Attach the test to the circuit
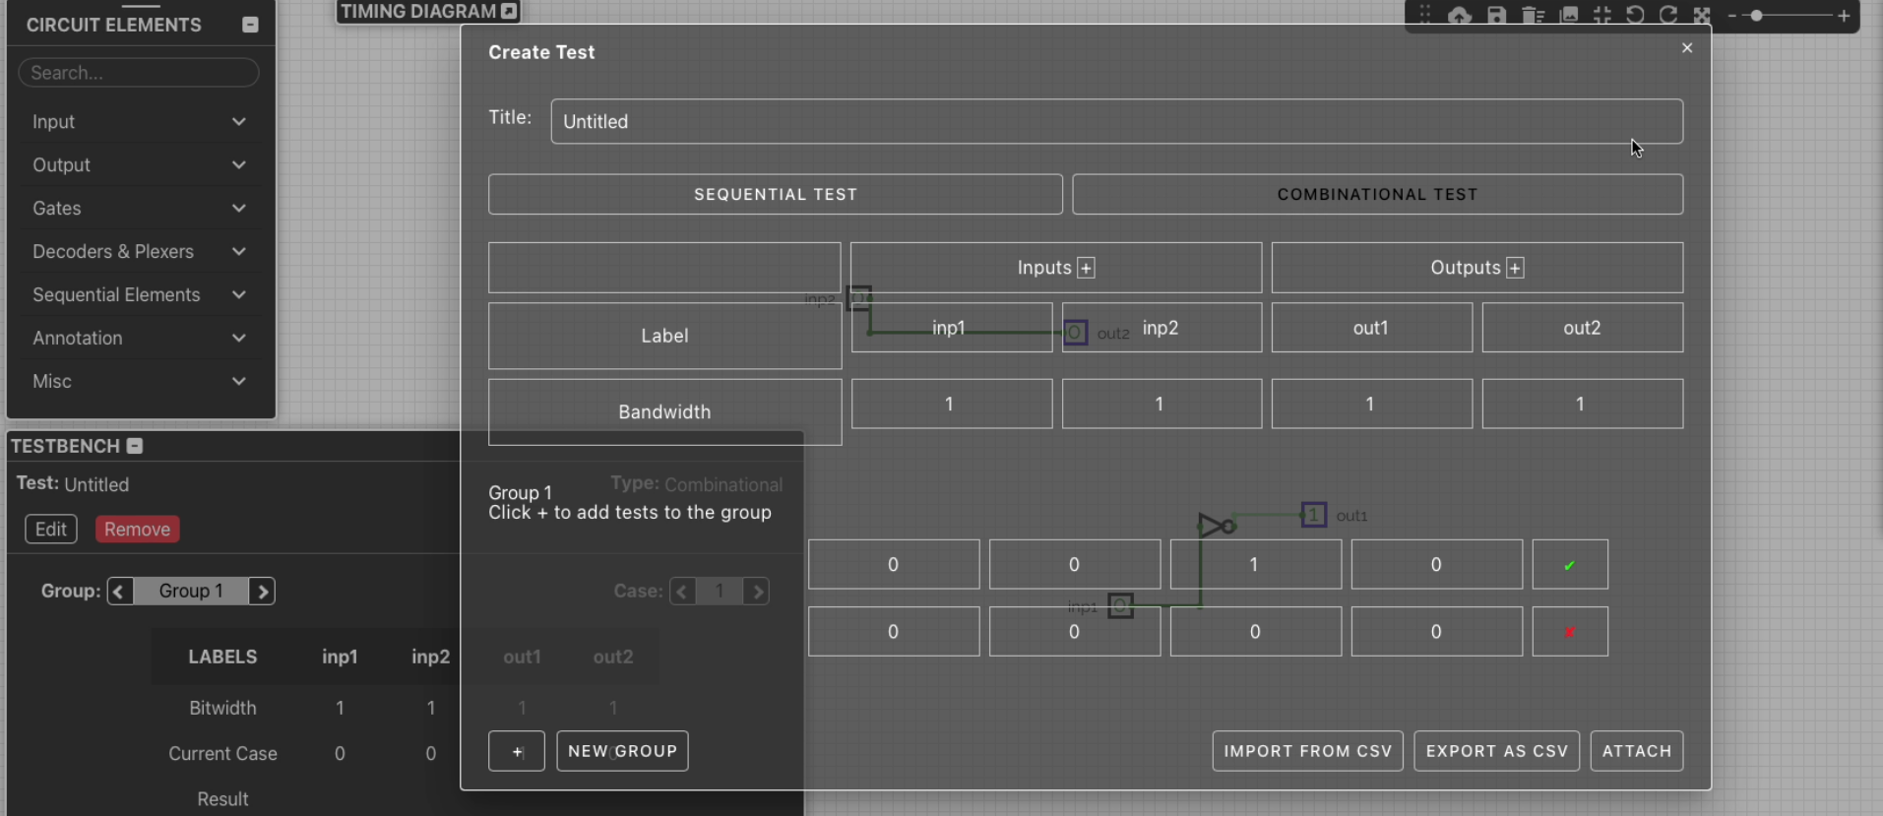The height and width of the screenshot is (816, 1883). [1637, 751]
